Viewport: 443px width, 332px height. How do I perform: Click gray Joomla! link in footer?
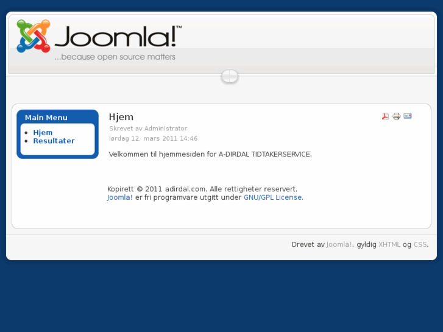click(339, 244)
